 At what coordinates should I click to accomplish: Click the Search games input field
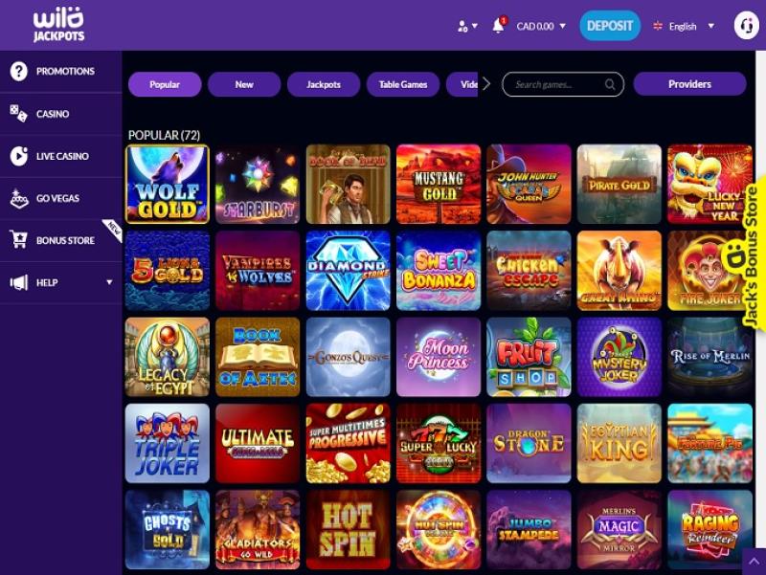click(x=563, y=84)
